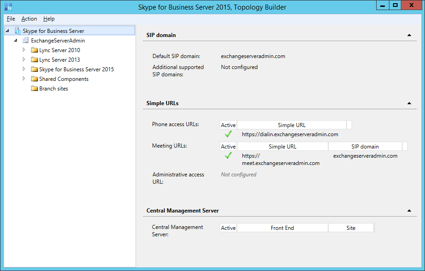Click the Lync Server 2013 folder icon

(34, 59)
